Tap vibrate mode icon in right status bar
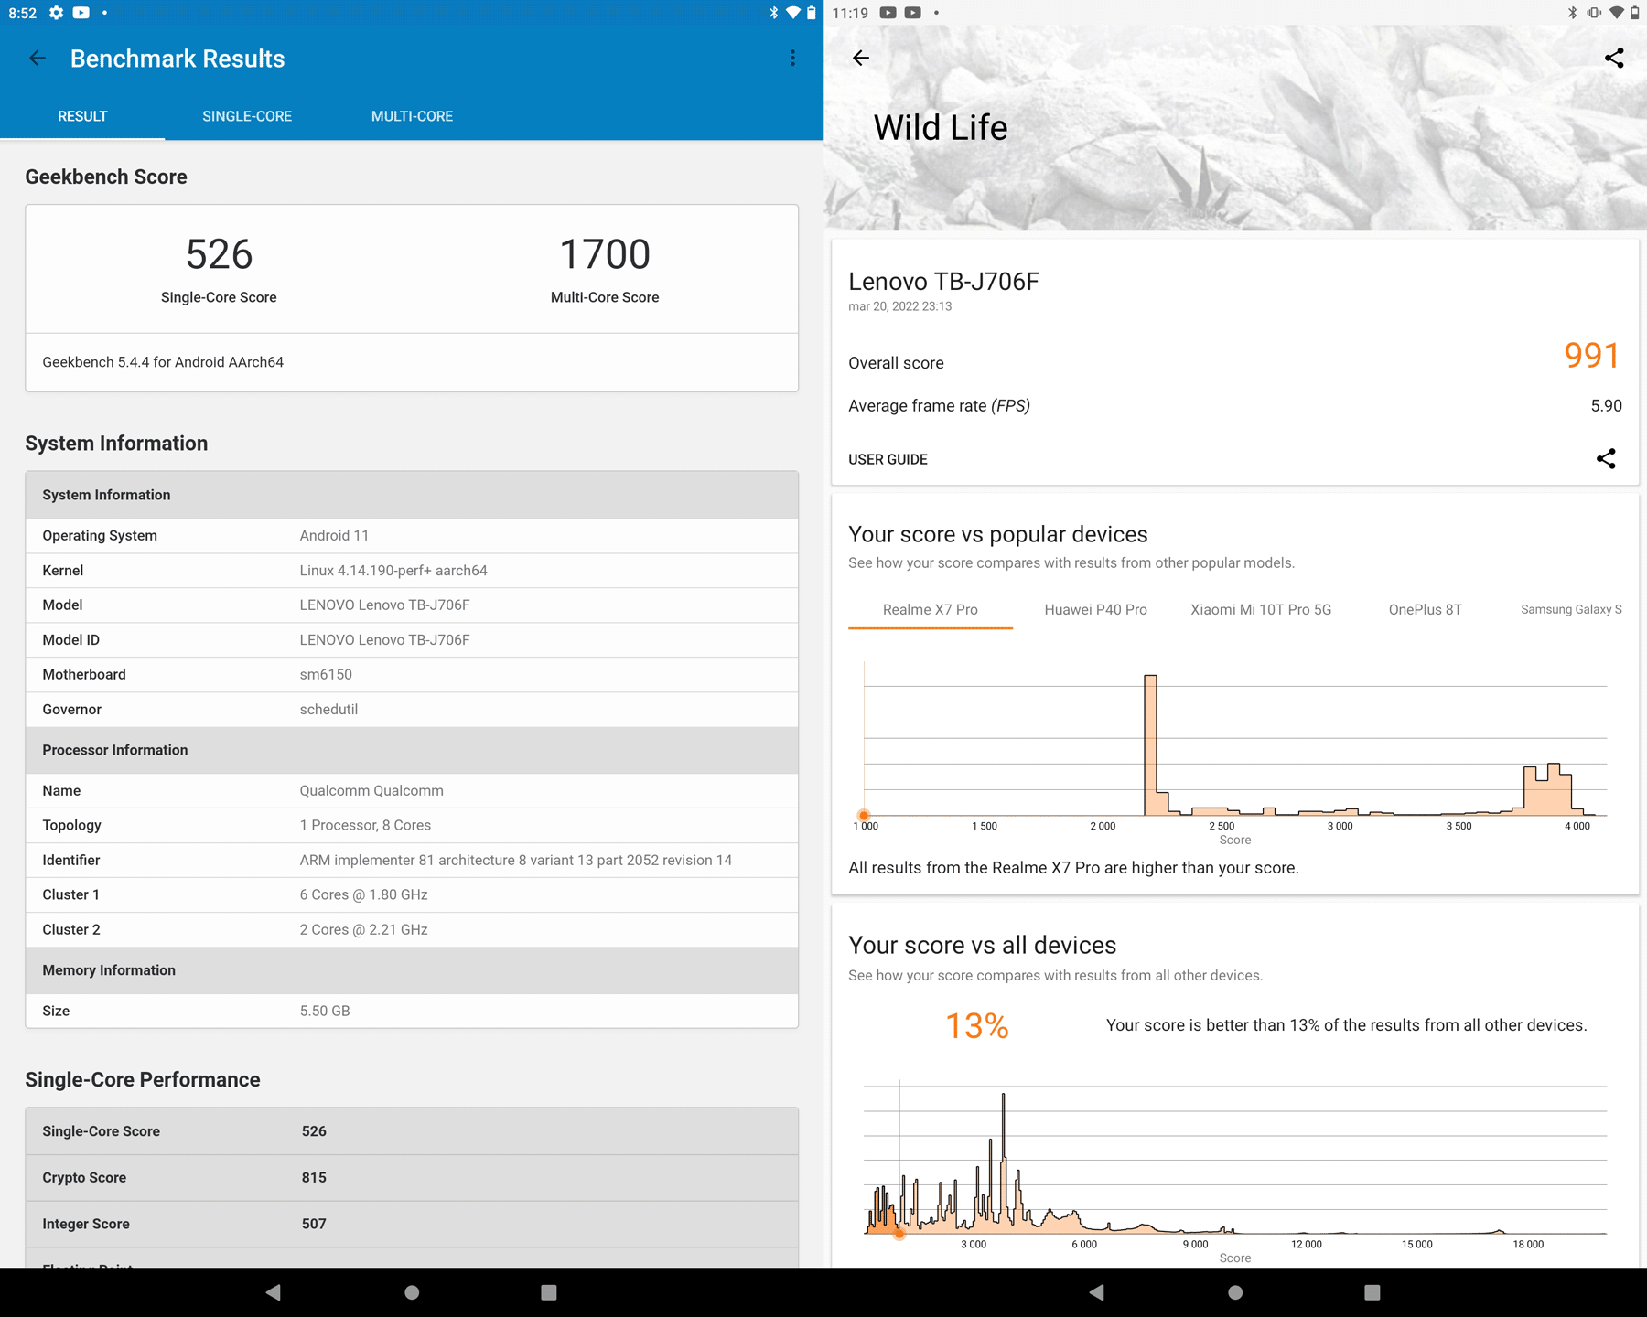This screenshot has height=1317, width=1647. [x=1594, y=13]
